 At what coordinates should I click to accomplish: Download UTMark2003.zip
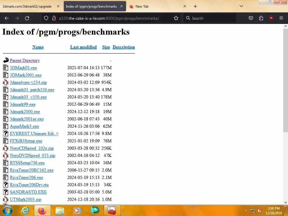(x=26, y=199)
